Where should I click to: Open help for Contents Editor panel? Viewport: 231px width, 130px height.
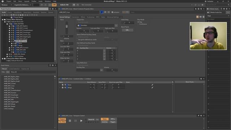tap(201, 79)
